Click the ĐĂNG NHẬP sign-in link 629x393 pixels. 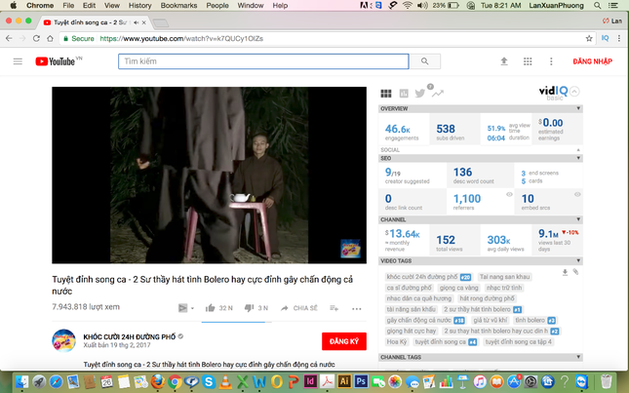[x=592, y=61]
